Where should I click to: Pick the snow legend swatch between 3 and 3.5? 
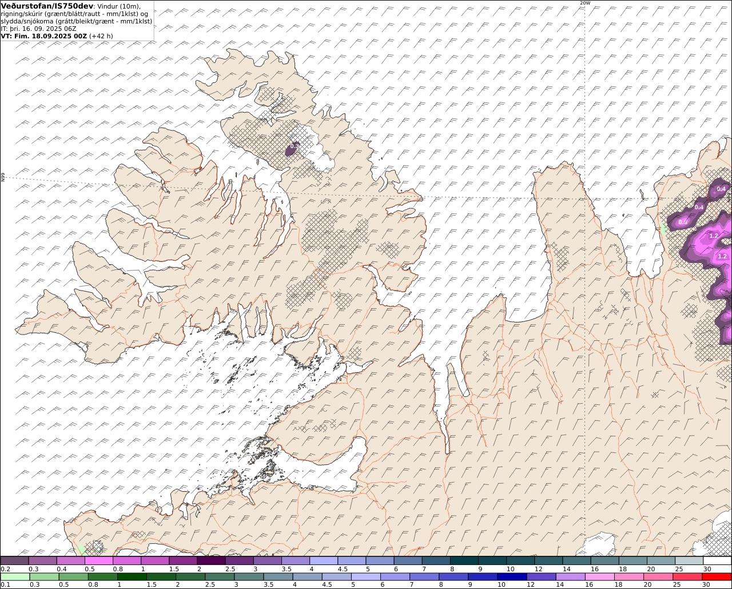(x=268, y=560)
